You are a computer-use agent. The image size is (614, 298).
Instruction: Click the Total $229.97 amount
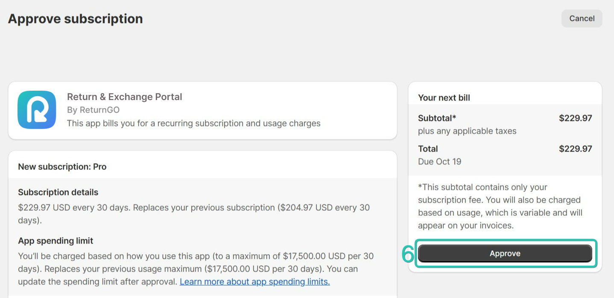576,149
